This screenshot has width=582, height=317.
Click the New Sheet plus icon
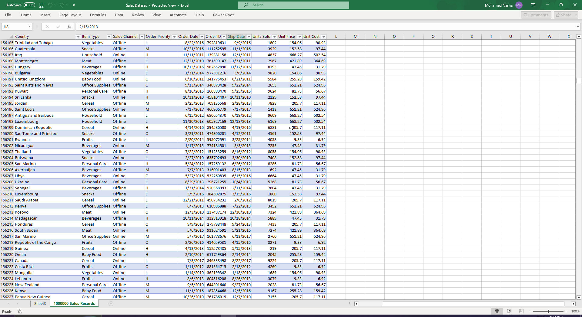tap(111, 304)
